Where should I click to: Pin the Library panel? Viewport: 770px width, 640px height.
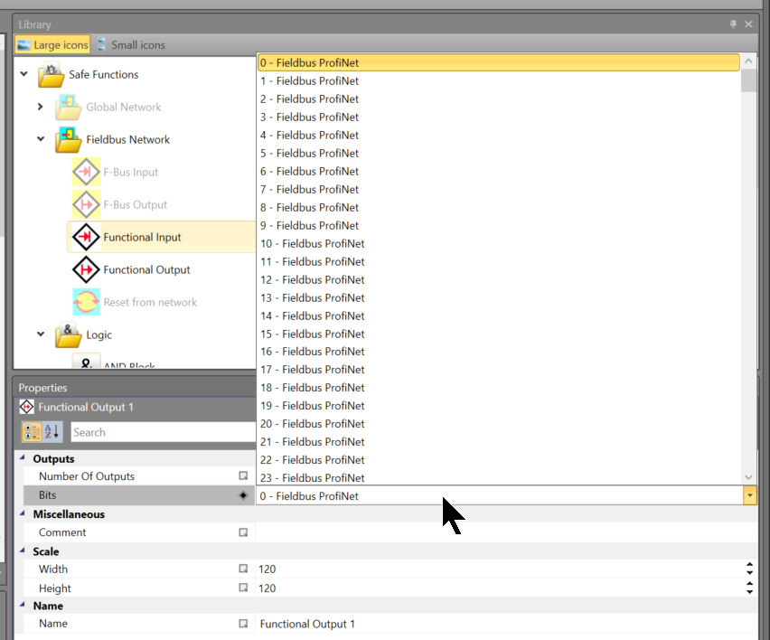(733, 24)
